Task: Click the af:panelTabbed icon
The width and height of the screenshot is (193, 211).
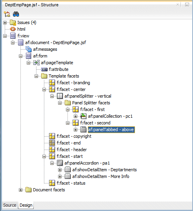Action: [x=84, y=130]
